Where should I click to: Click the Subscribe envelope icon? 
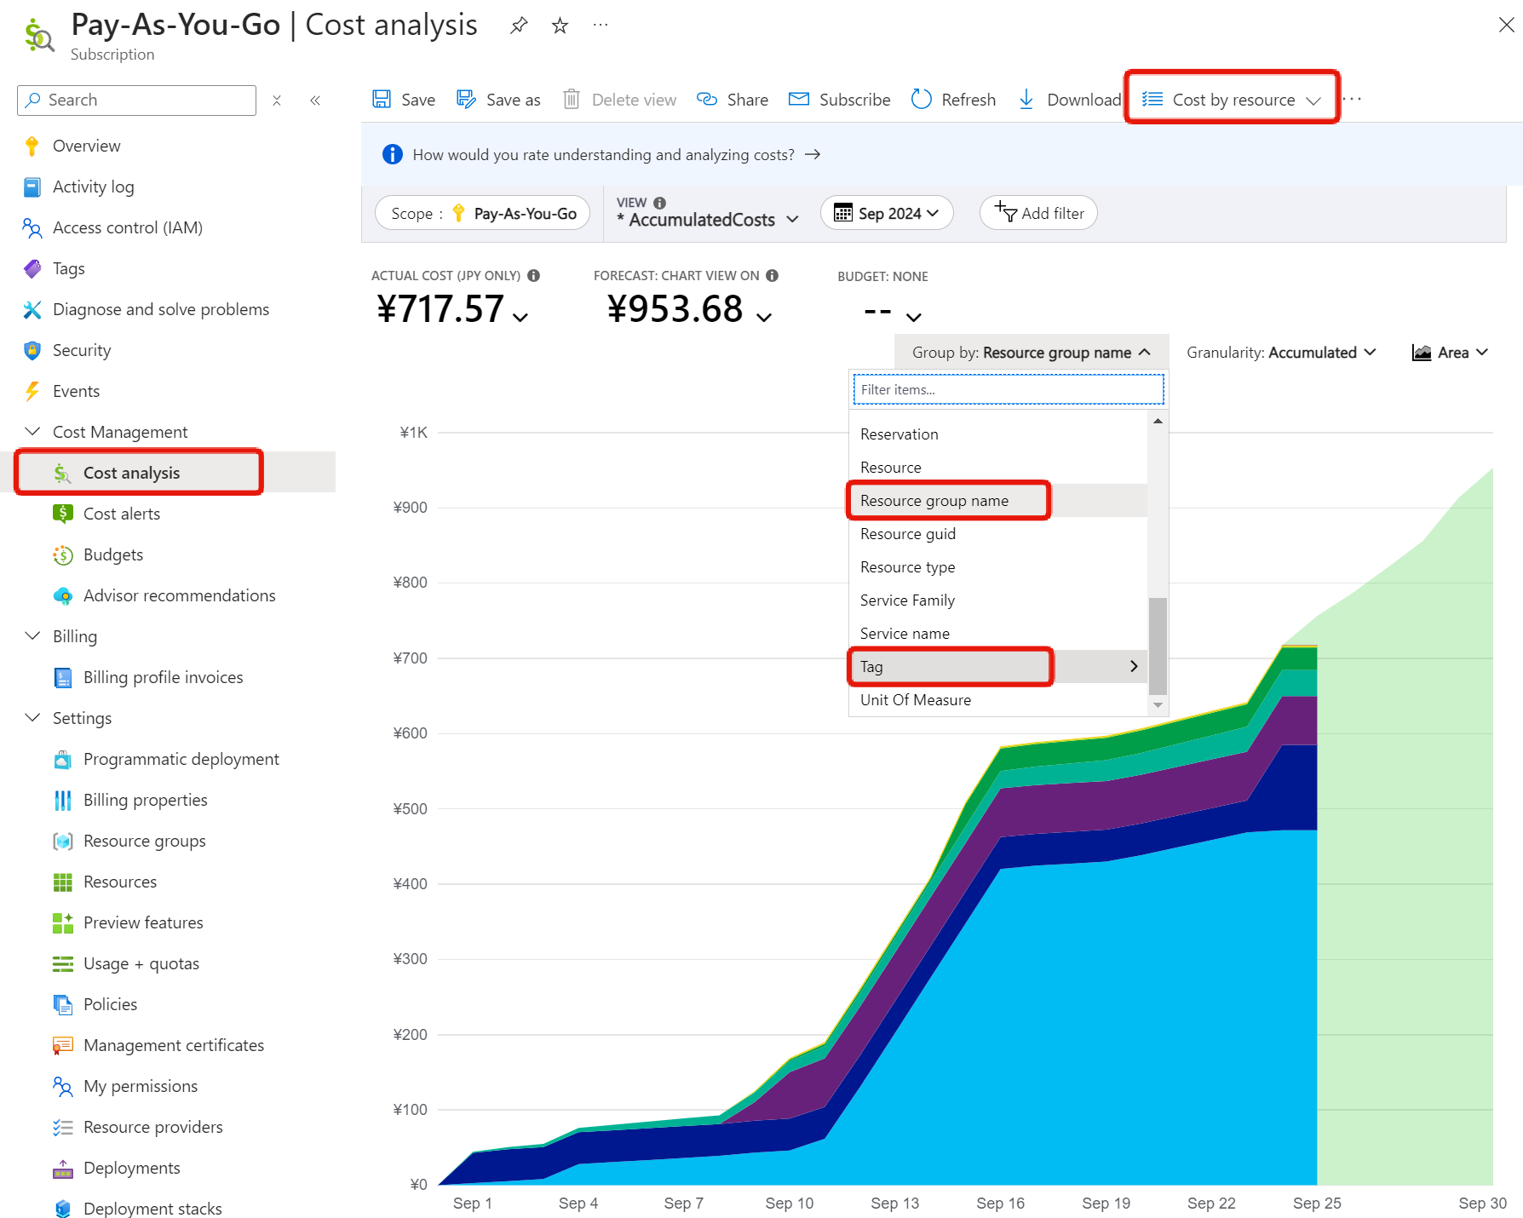click(799, 100)
